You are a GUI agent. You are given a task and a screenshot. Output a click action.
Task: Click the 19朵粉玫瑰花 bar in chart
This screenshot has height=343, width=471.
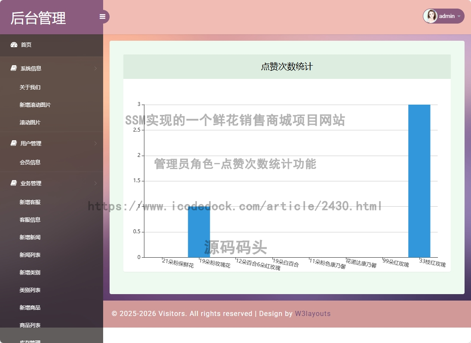pyautogui.click(x=199, y=232)
